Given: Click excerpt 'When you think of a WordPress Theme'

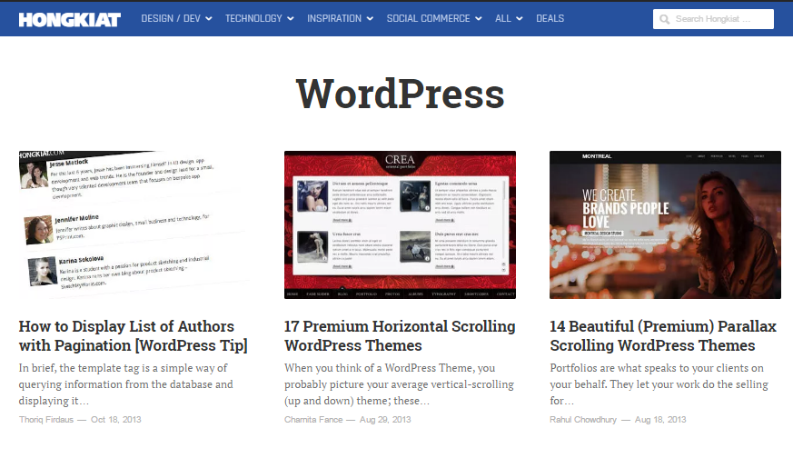Looking at the screenshot, I should [x=399, y=384].
